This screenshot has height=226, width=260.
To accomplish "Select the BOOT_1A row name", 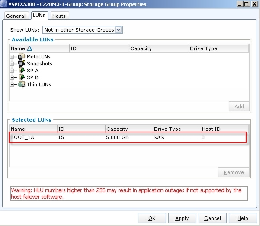I will 22,137.
